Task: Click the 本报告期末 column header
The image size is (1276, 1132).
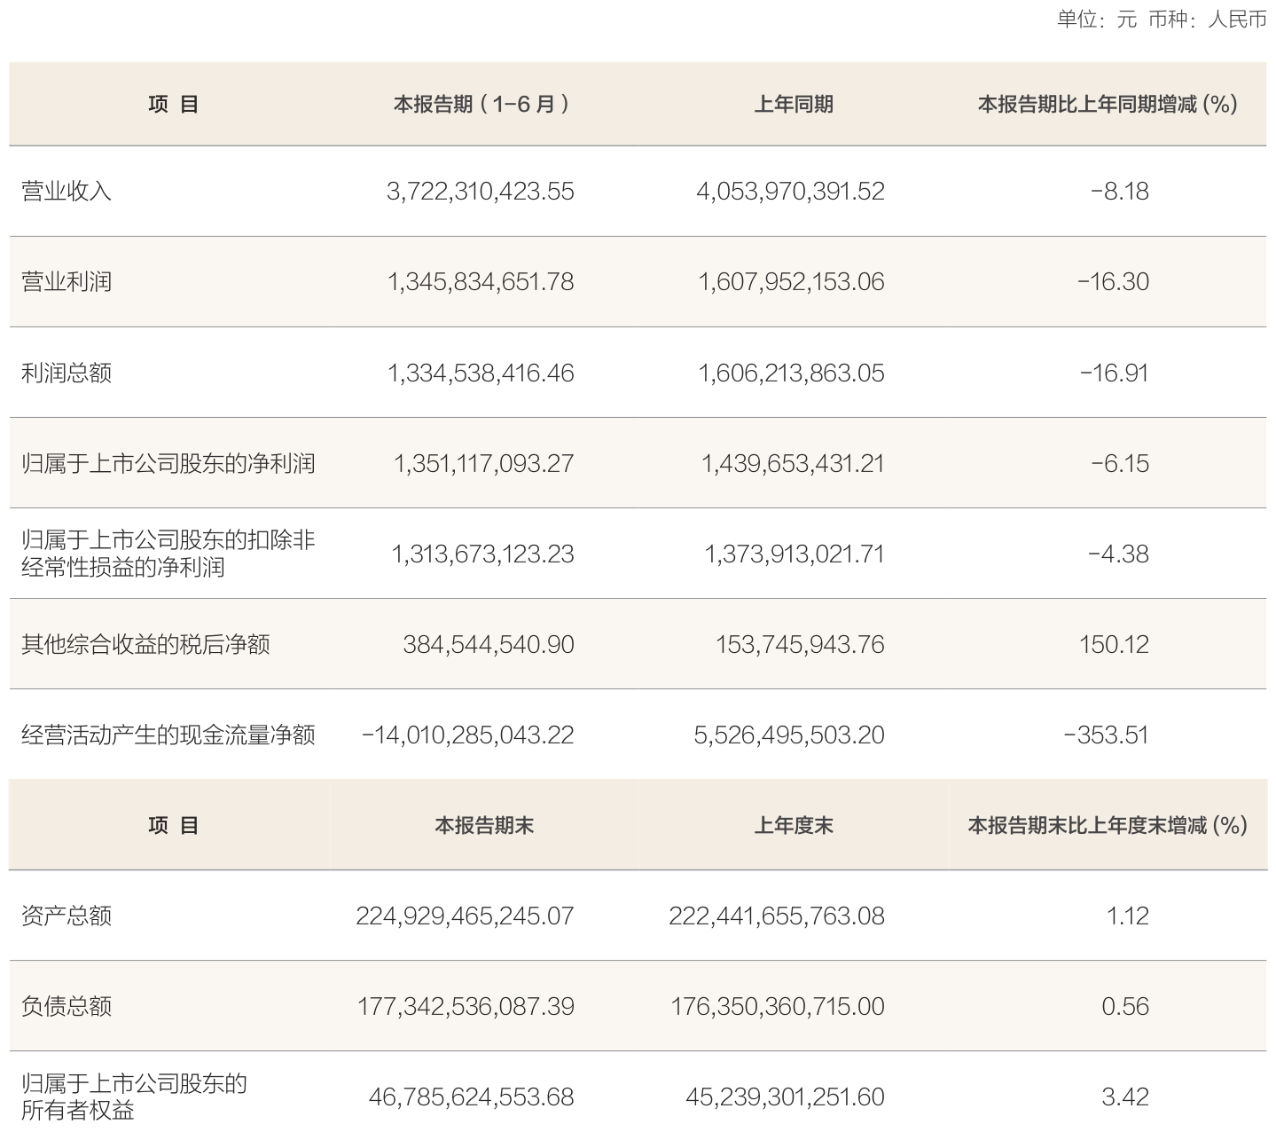Action: (483, 826)
